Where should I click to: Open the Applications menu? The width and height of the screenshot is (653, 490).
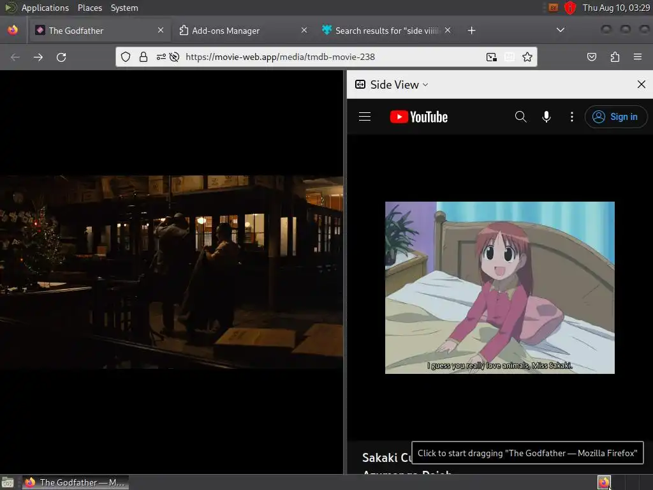pos(45,8)
